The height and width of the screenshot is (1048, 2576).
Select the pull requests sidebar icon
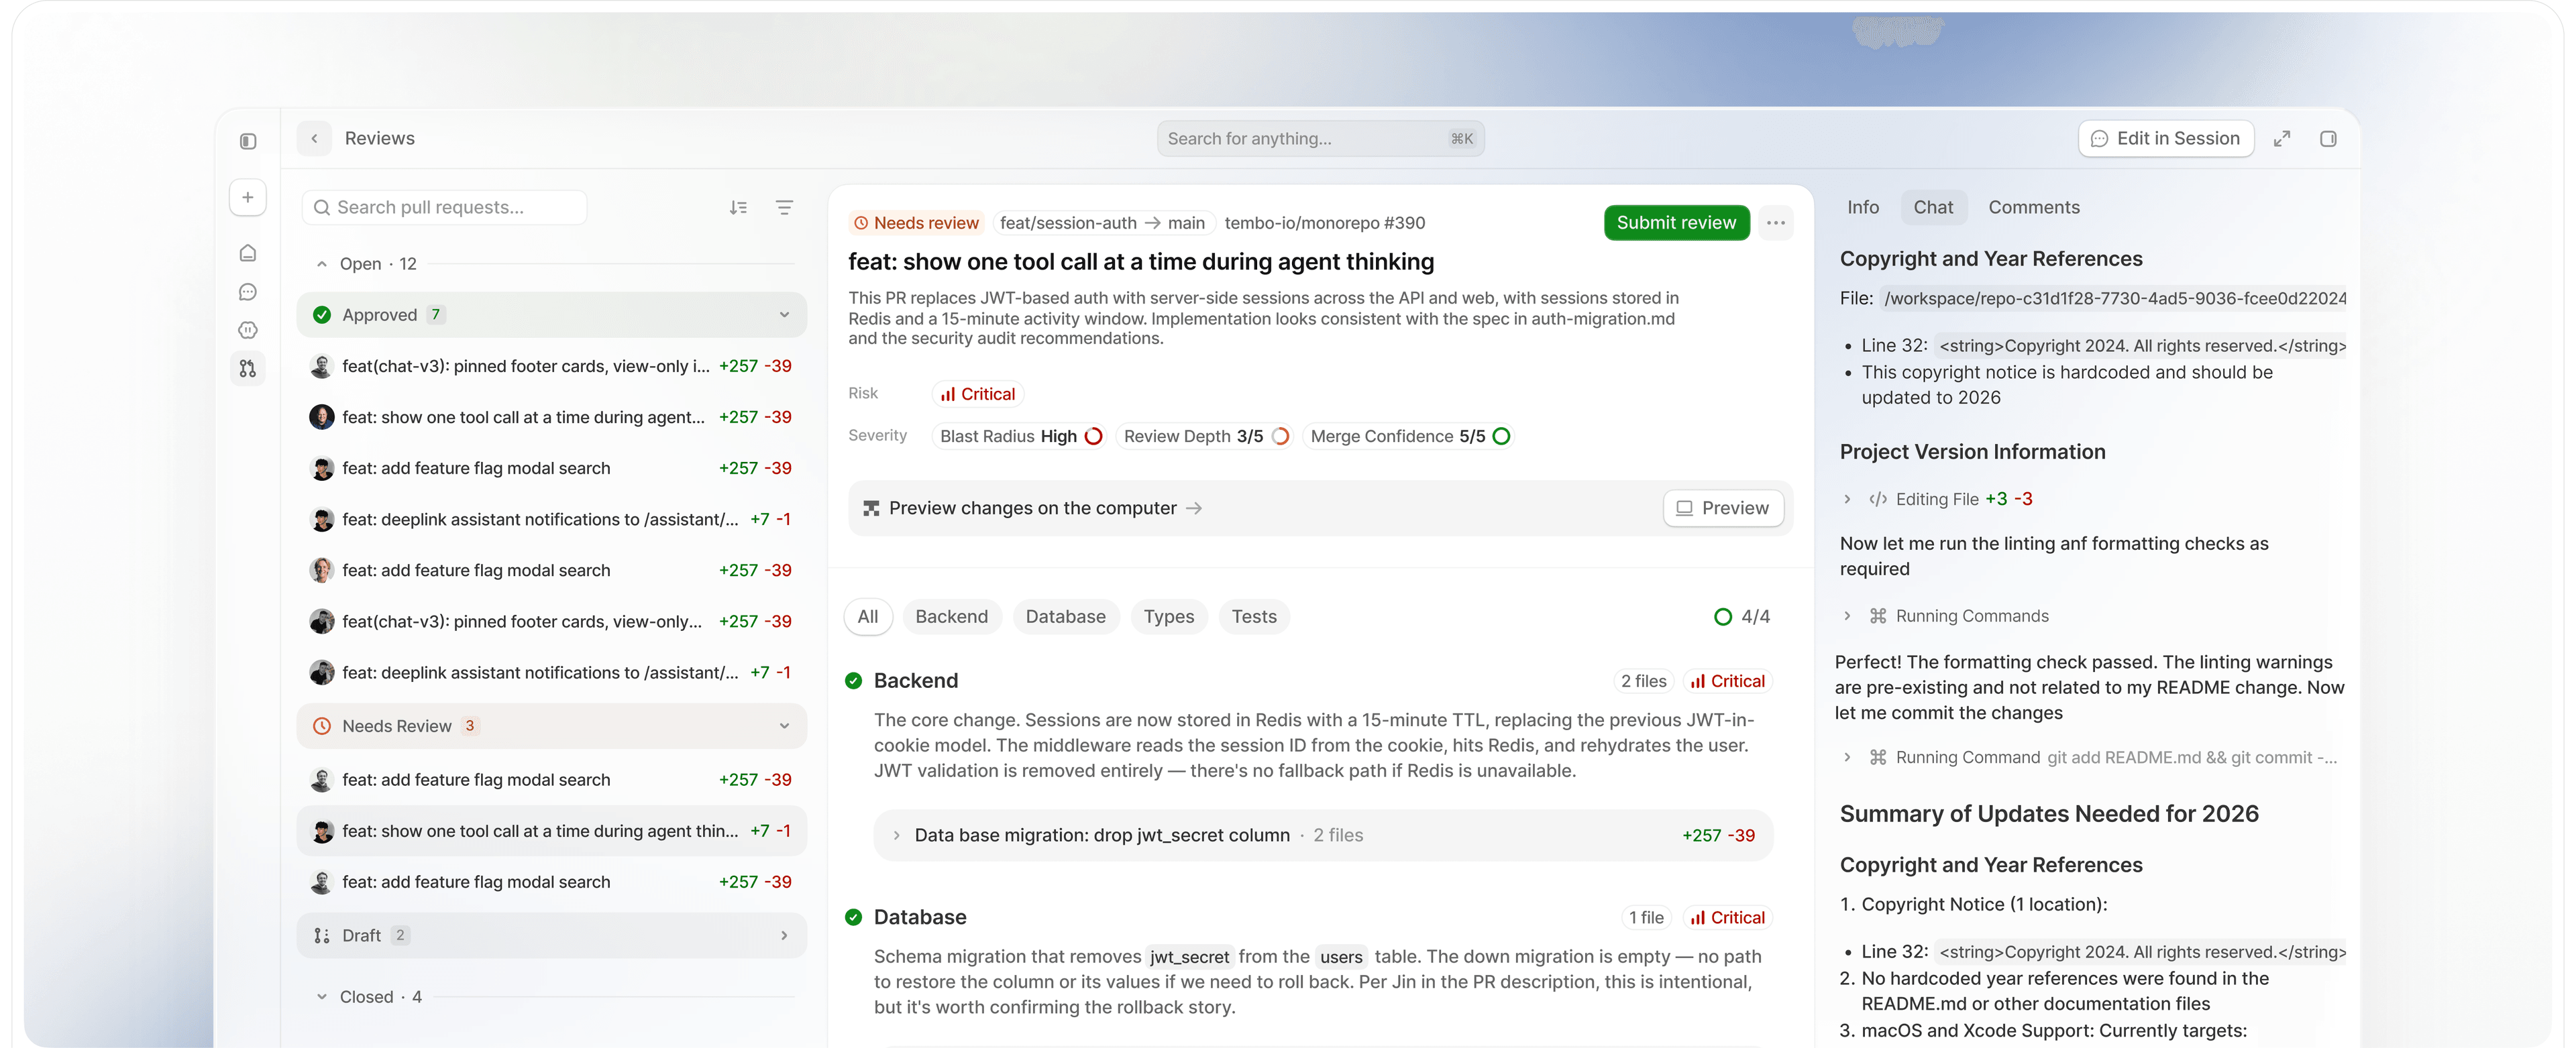coord(248,369)
